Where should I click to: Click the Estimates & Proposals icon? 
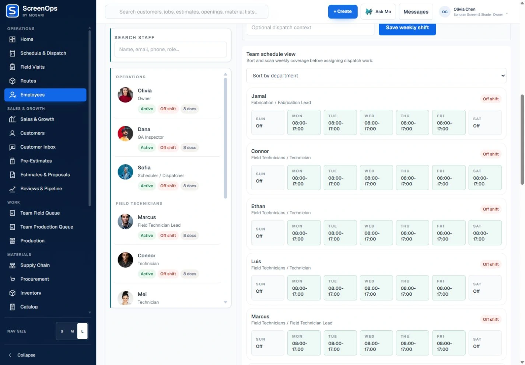coord(13,175)
